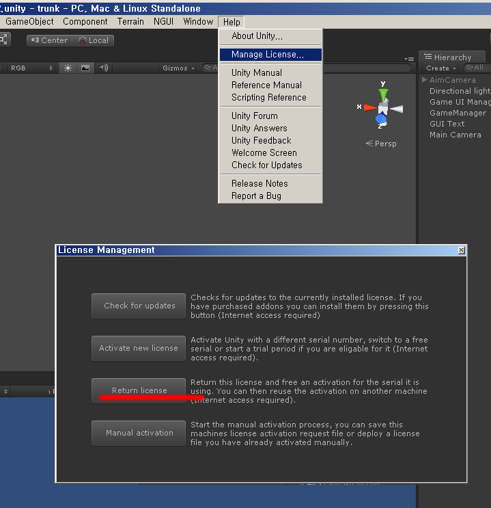
Task: Close the License Management dialog
Action: [461, 250]
